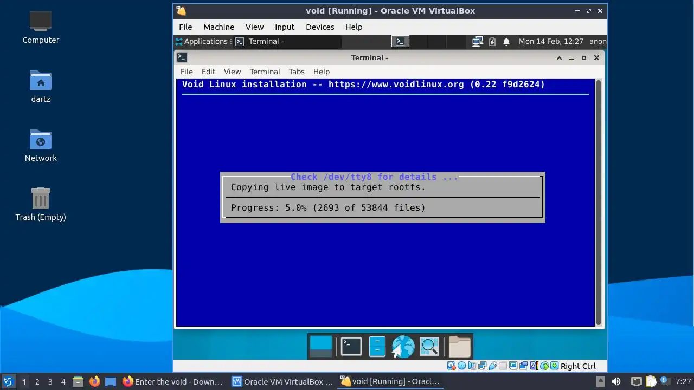Screen dimensions: 694x390
Task: Open the file manager icon in guest dock
Action: (377, 347)
